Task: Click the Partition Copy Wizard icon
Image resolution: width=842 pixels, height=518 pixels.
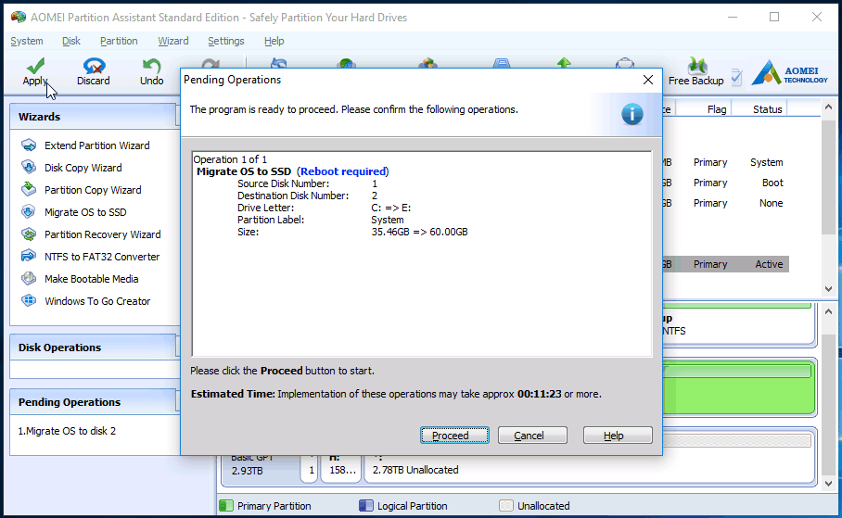Action: (29, 190)
